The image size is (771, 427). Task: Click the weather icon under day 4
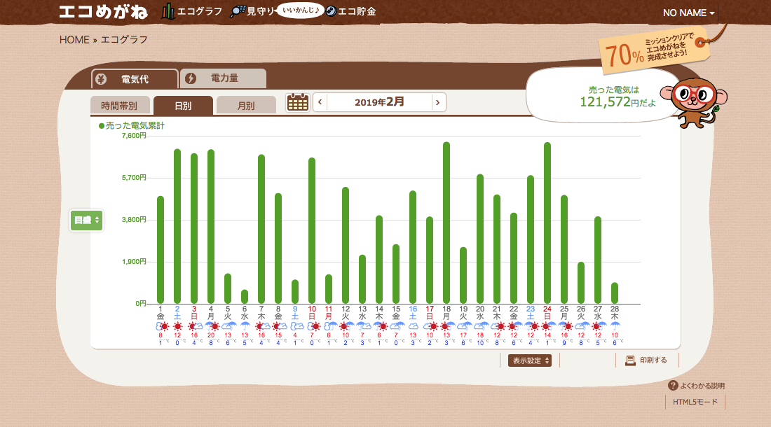(212, 326)
